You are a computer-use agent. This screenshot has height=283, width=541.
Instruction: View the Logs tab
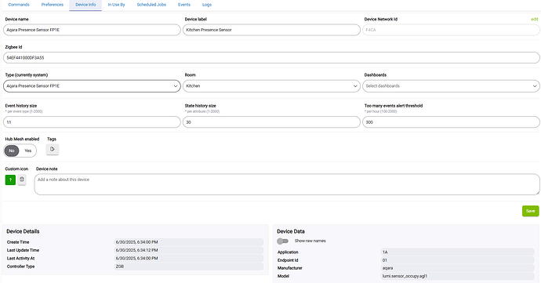click(x=207, y=5)
